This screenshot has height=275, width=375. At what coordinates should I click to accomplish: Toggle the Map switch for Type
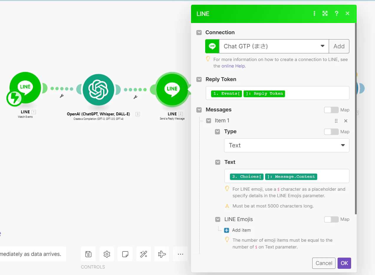[x=331, y=132]
